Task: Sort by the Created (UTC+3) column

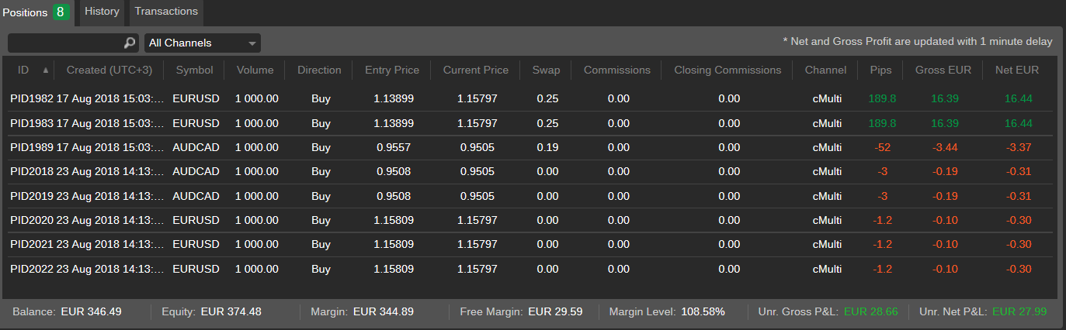Action: tap(109, 70)
